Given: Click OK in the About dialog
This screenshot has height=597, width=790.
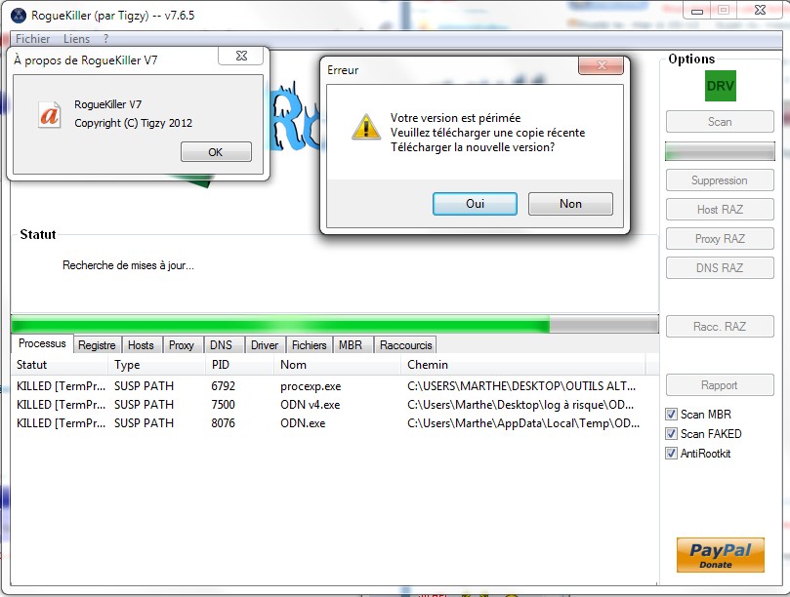Looking at the screenshot, I should coord(216,152).
